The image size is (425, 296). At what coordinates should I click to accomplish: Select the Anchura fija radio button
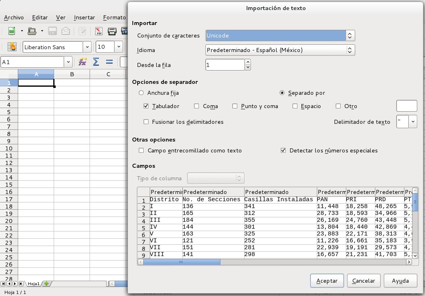[141, 93]
